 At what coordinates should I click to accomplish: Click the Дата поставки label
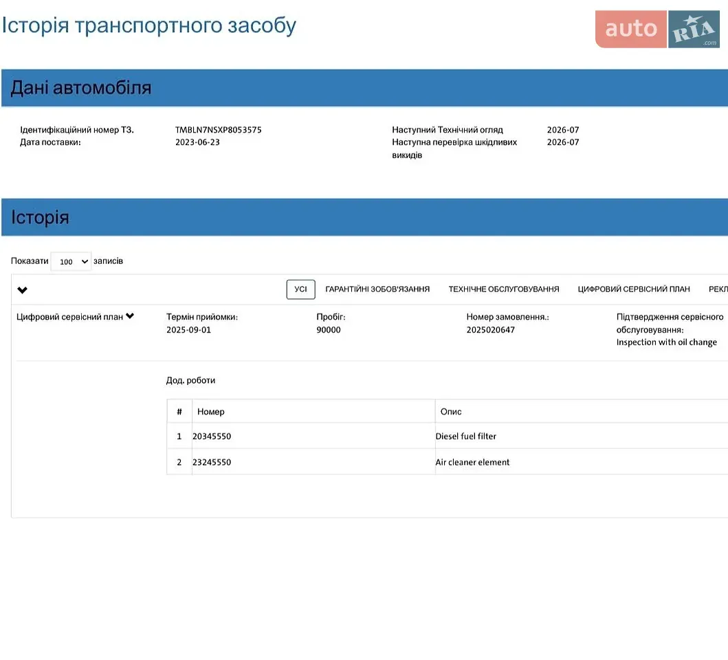click(x=50, y=142)
